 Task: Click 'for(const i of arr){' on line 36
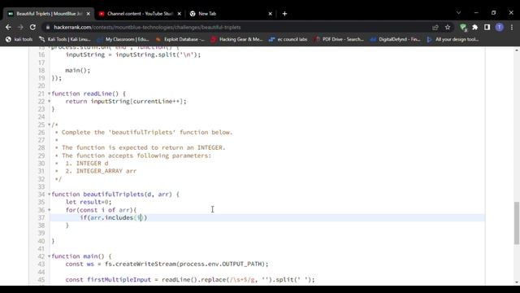[x=101, y=210]
